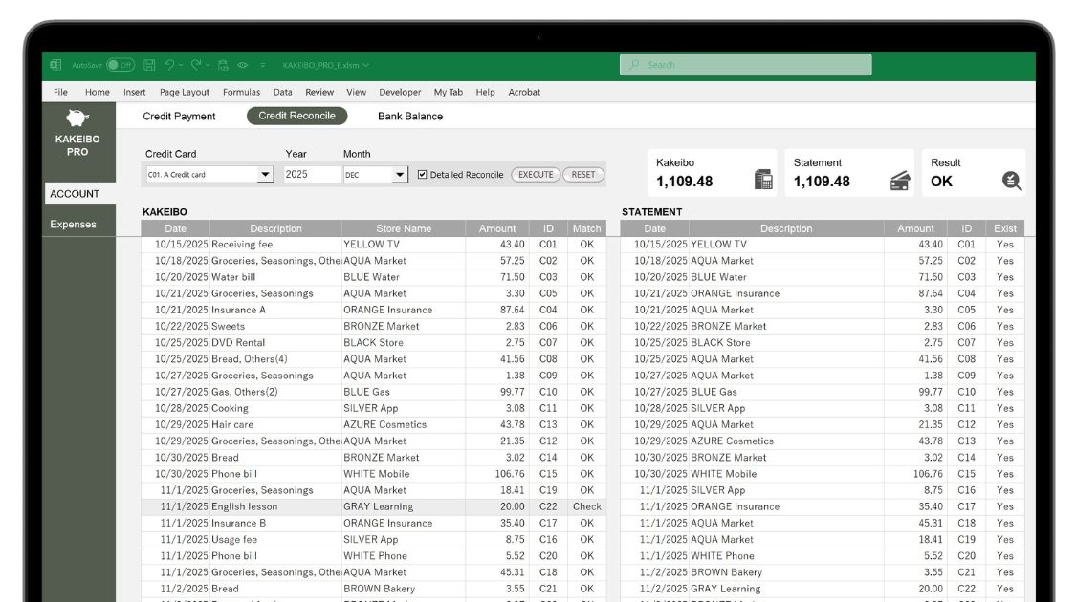Viewport: 1076px width, 602px height.
Task: Open the Credit Card dropdown arrow
Action: (x=265, y=174)
